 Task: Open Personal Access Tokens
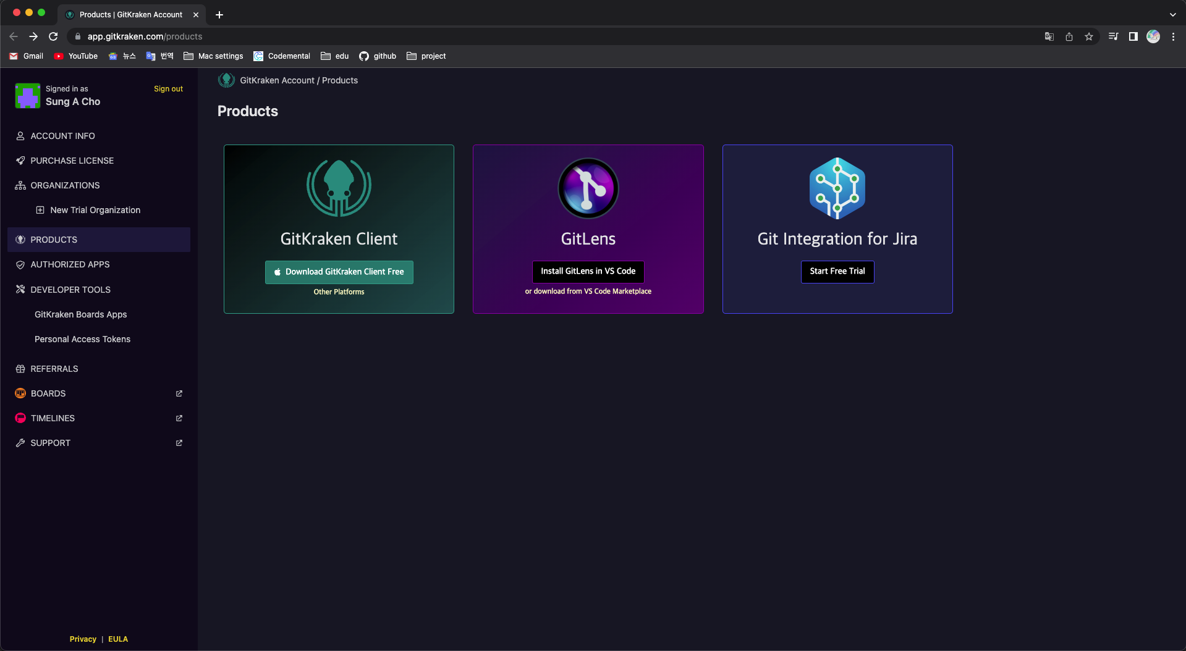click(x=83, y=339)
